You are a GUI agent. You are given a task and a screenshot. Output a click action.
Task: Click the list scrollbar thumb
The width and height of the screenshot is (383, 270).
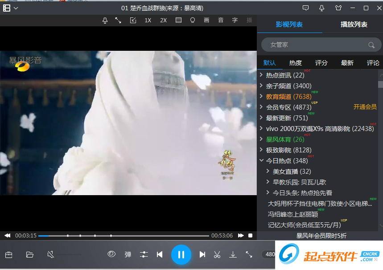pos(380,84)
